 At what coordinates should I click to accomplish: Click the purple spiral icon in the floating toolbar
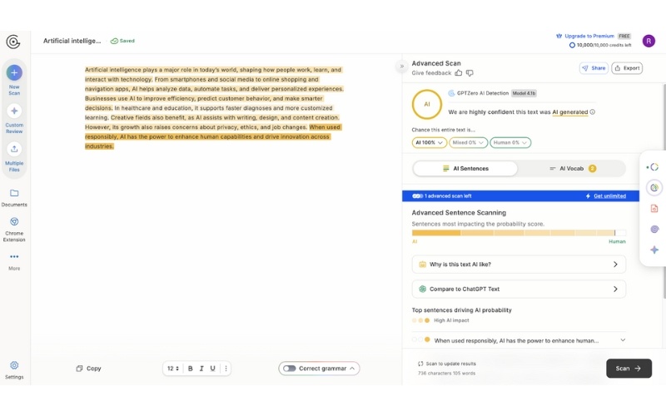pos(654,230)
